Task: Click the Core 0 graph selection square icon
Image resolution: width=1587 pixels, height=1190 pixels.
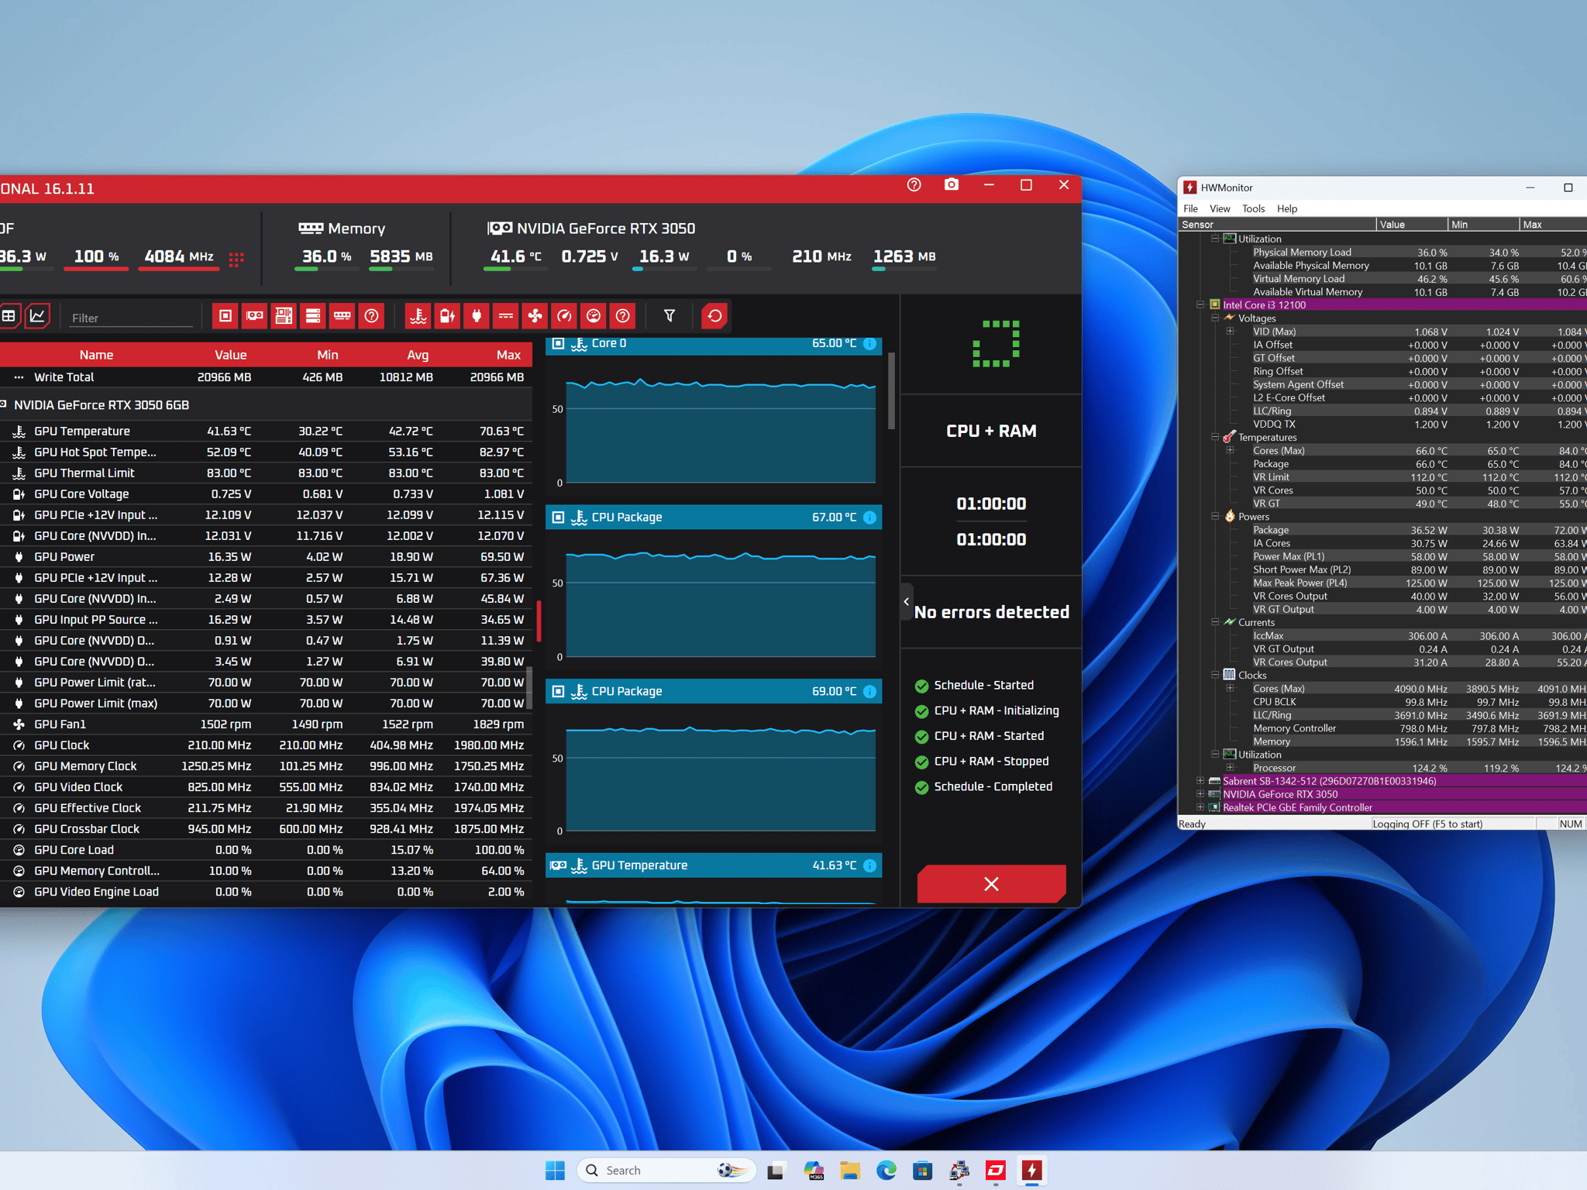Action: tap(558, 343)
